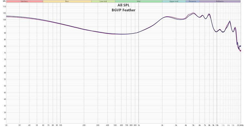Select the 800 frequency axis label

coord(131,125)
